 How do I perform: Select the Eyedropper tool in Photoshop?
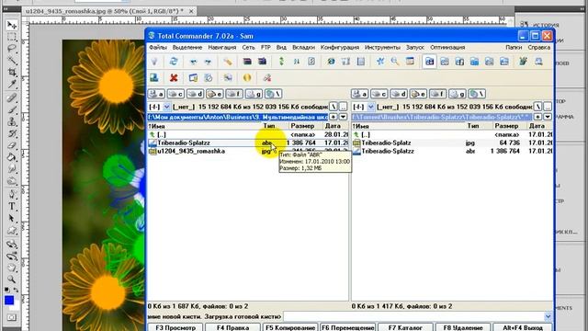[x=12, y=84]
